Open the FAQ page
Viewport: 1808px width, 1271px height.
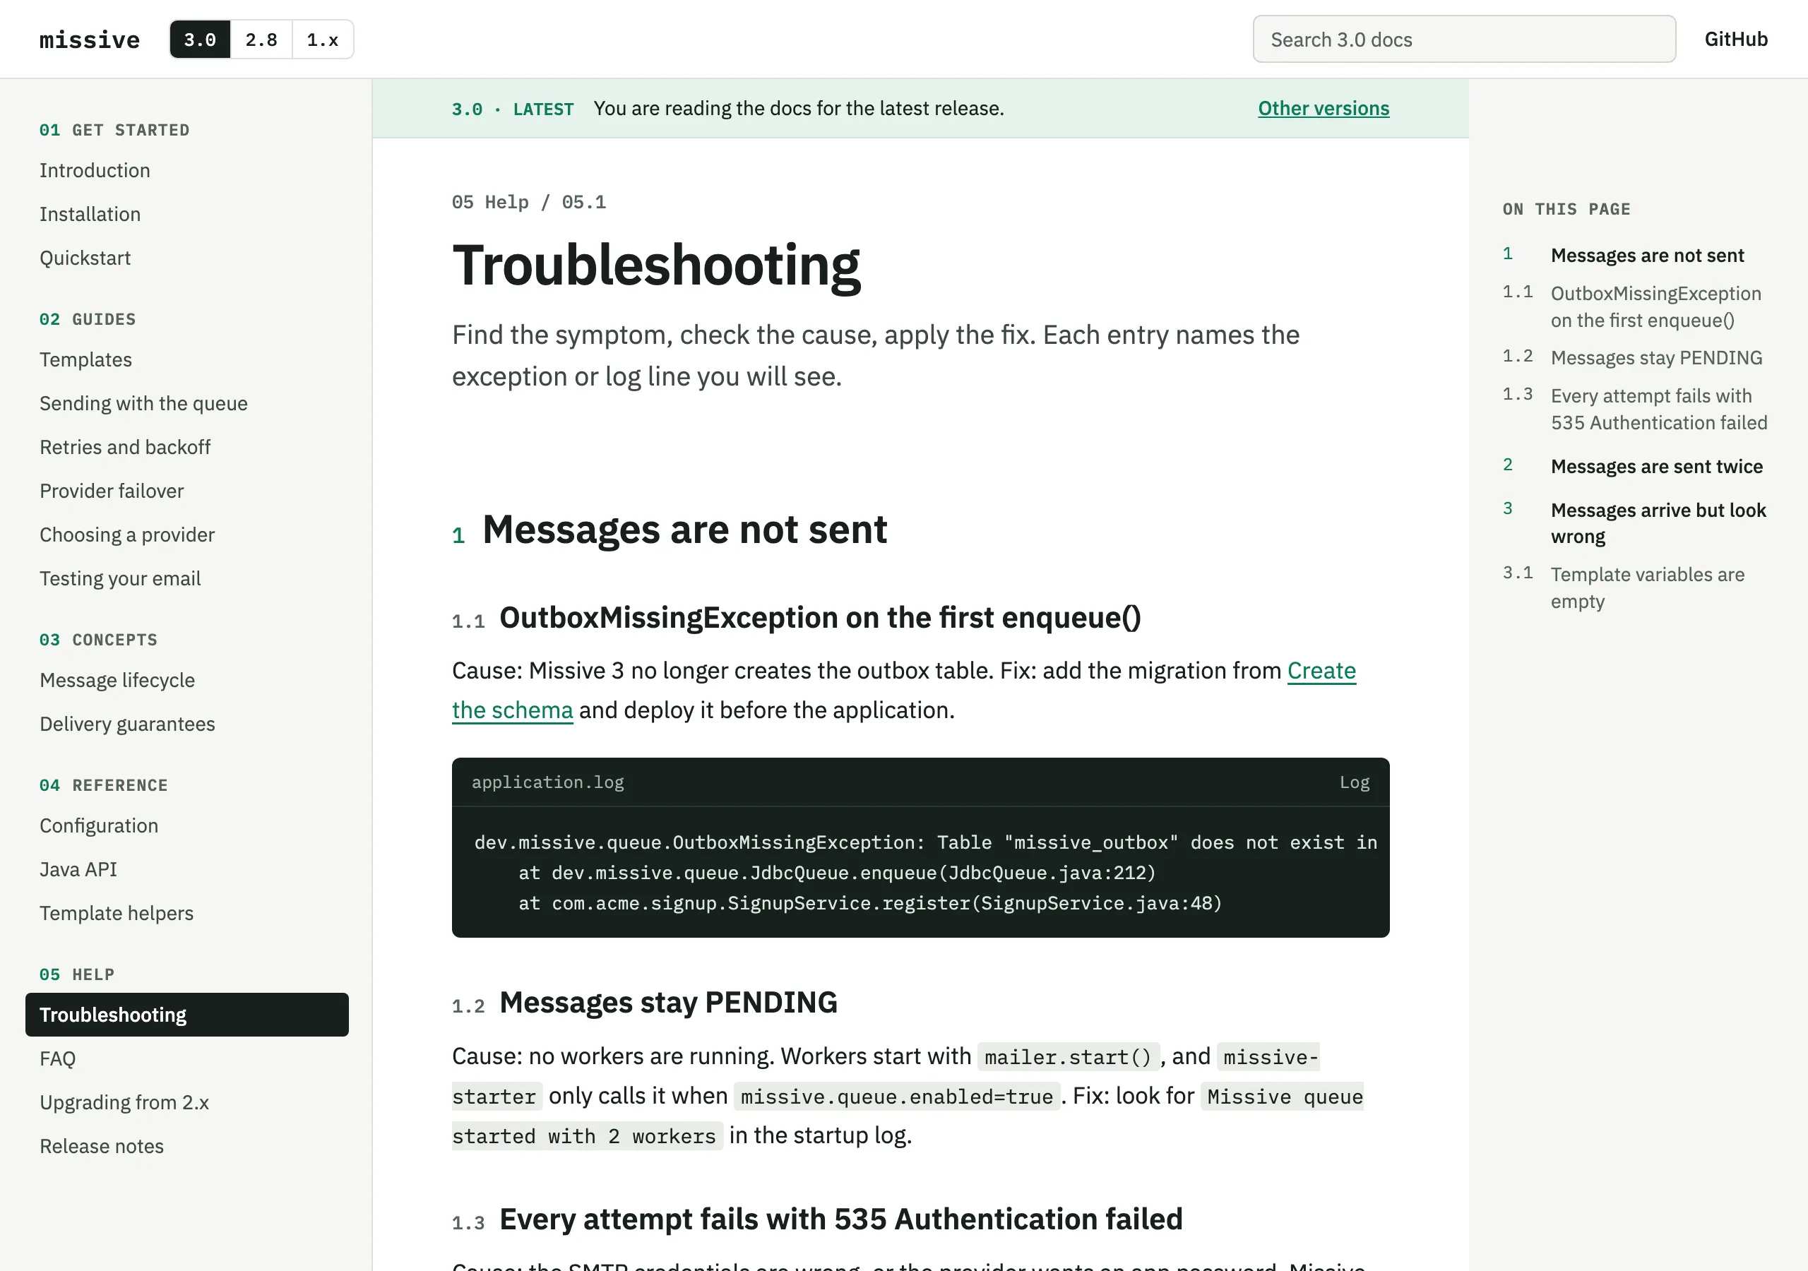click(57, 1059)
